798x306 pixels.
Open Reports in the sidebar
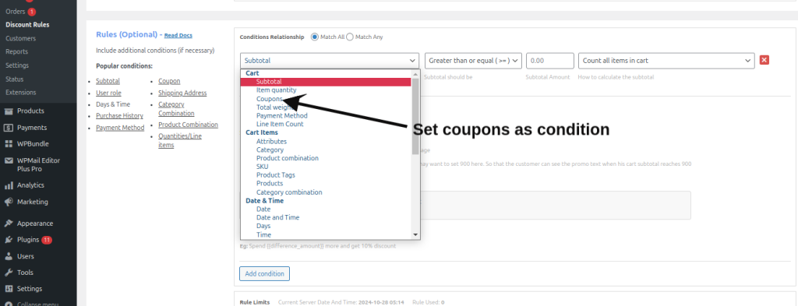coord(17,52)
